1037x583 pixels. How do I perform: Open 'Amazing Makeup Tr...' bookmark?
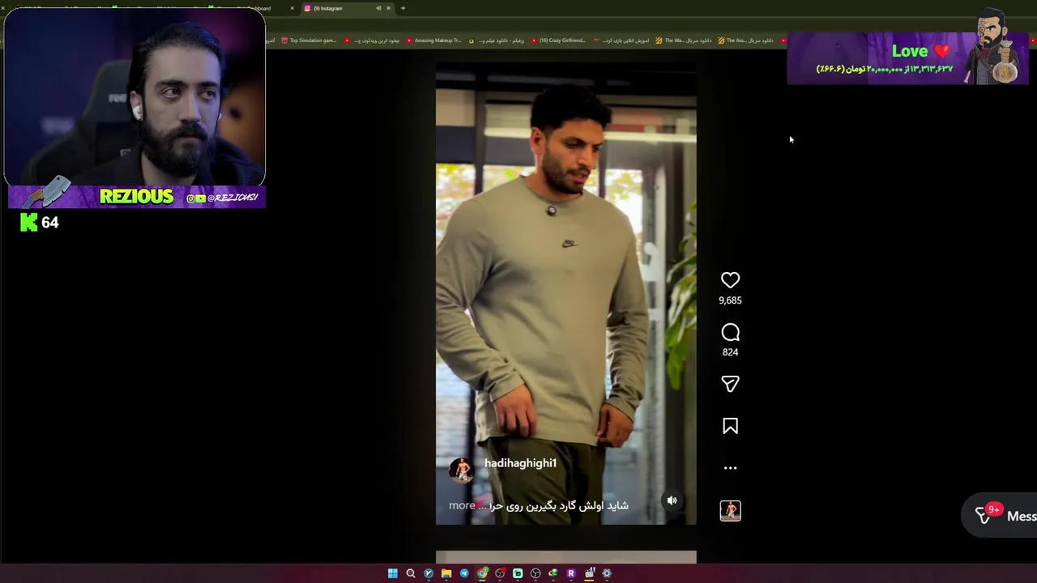coord(433,40)
